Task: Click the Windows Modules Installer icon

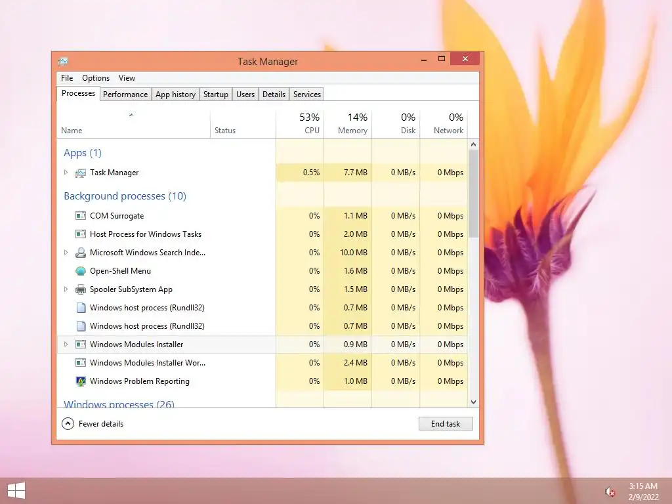Action: click(81, 344)
